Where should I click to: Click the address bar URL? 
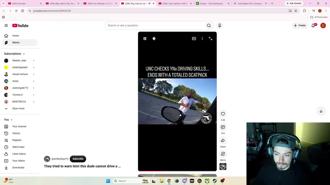click(52, 11)
